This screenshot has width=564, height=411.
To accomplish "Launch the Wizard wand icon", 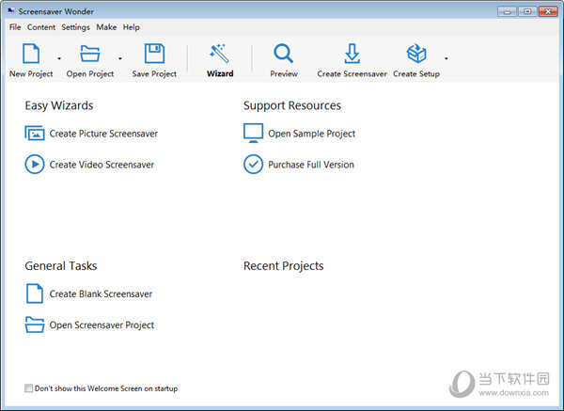I will pos(220,54).
